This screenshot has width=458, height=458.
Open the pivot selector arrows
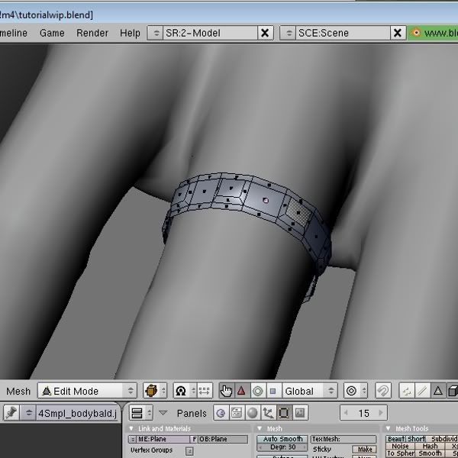coord(193,391)
